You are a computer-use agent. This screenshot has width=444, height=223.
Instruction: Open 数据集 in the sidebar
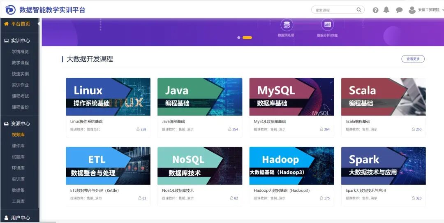18,190
